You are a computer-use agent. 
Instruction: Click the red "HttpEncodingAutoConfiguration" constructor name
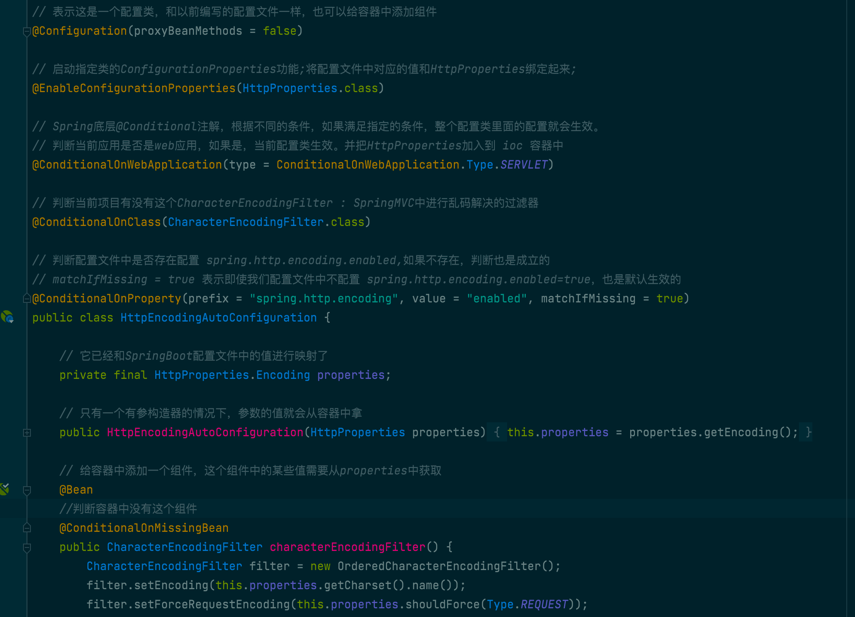(x=205, y=432)
